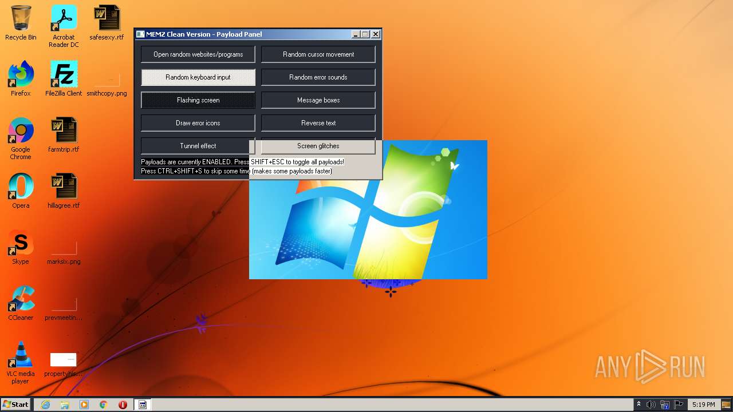733x412 pixels.
Task: Click the red Opera taskbar icon
Action: click(123, 405)
